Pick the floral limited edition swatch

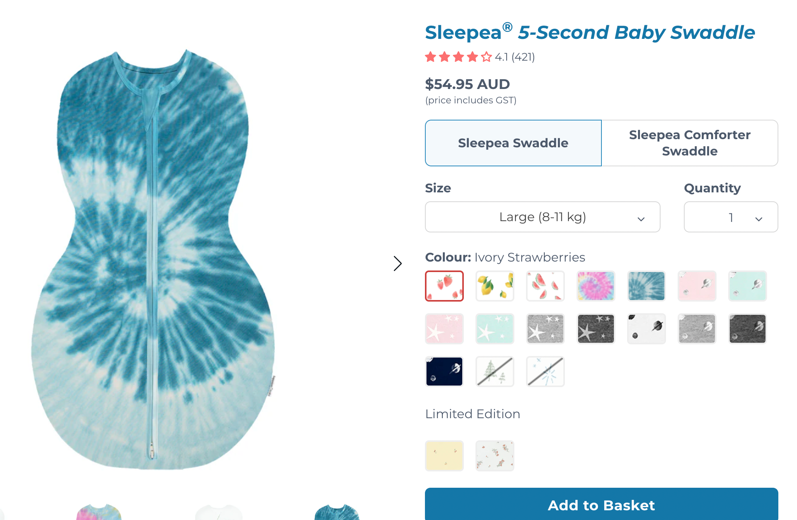coord(495,456)
